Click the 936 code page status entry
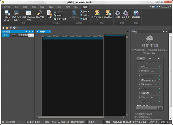The width and height of the screenshot is (173, 125). (68, 122)
